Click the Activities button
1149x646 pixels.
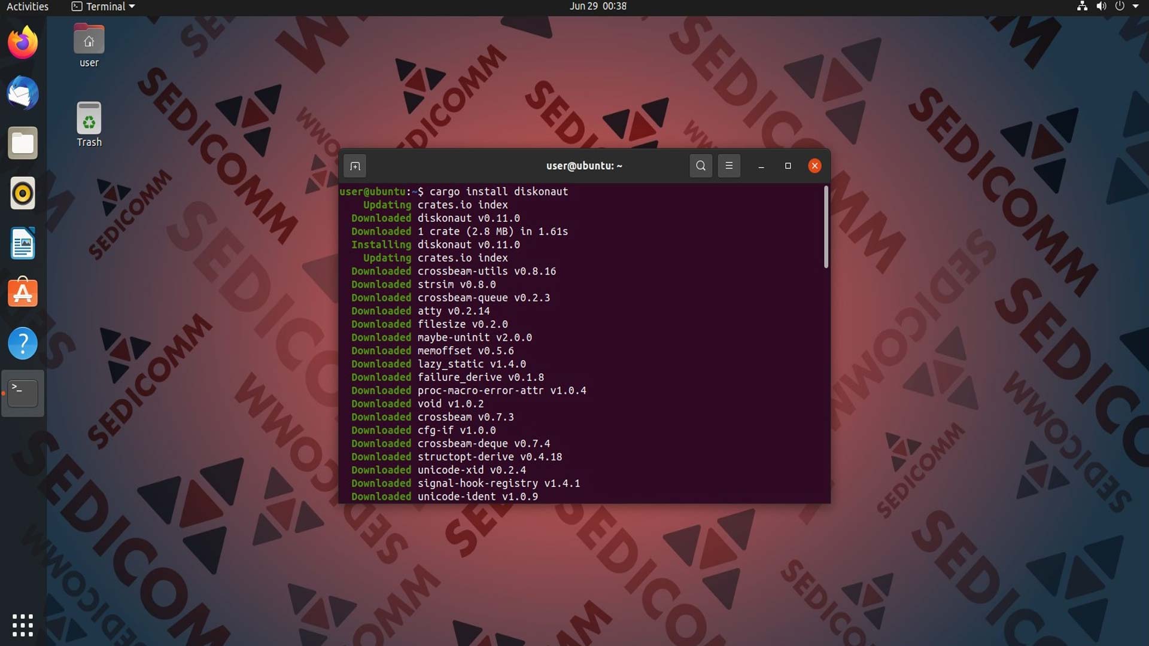tap(28, 7)
